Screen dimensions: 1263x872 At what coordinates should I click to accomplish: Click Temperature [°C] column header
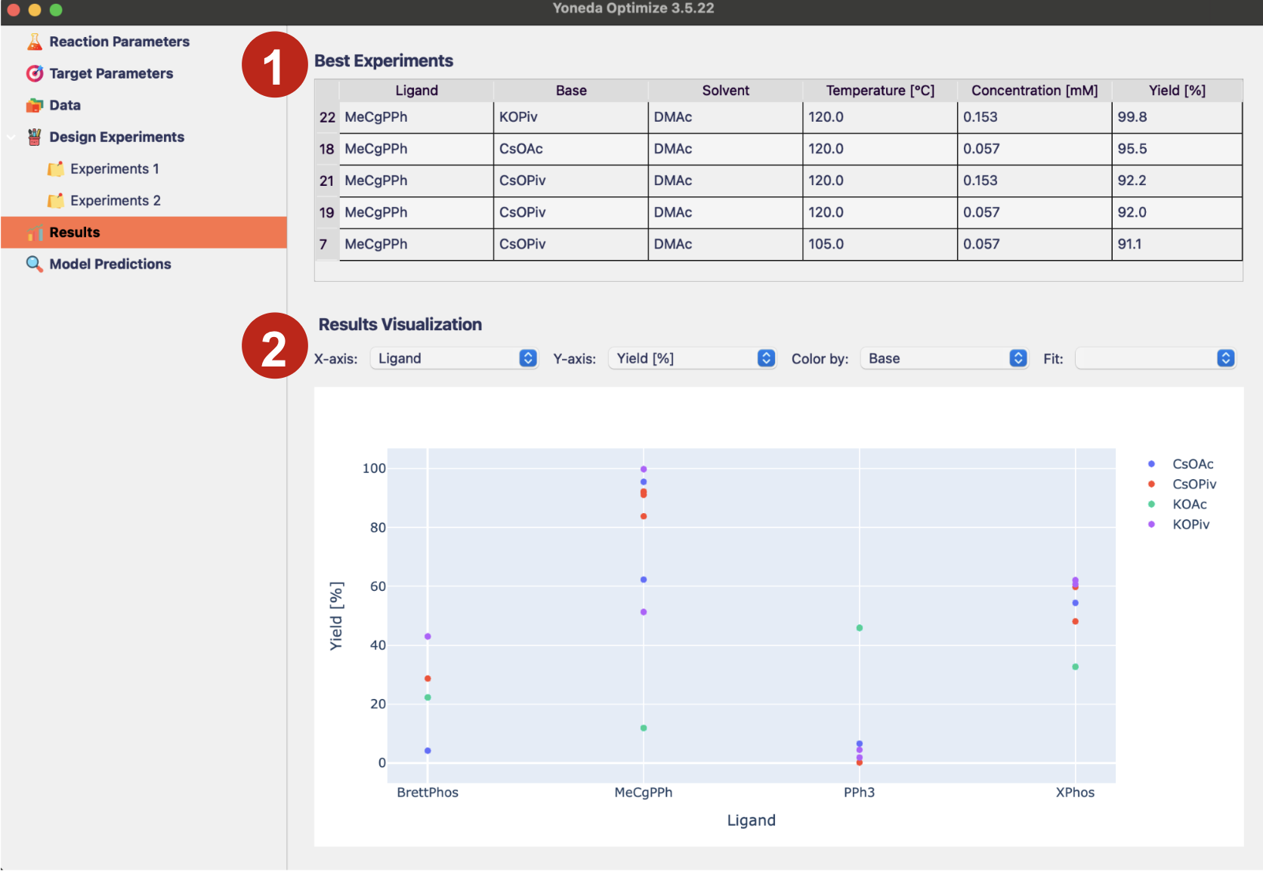coord(880,91)
